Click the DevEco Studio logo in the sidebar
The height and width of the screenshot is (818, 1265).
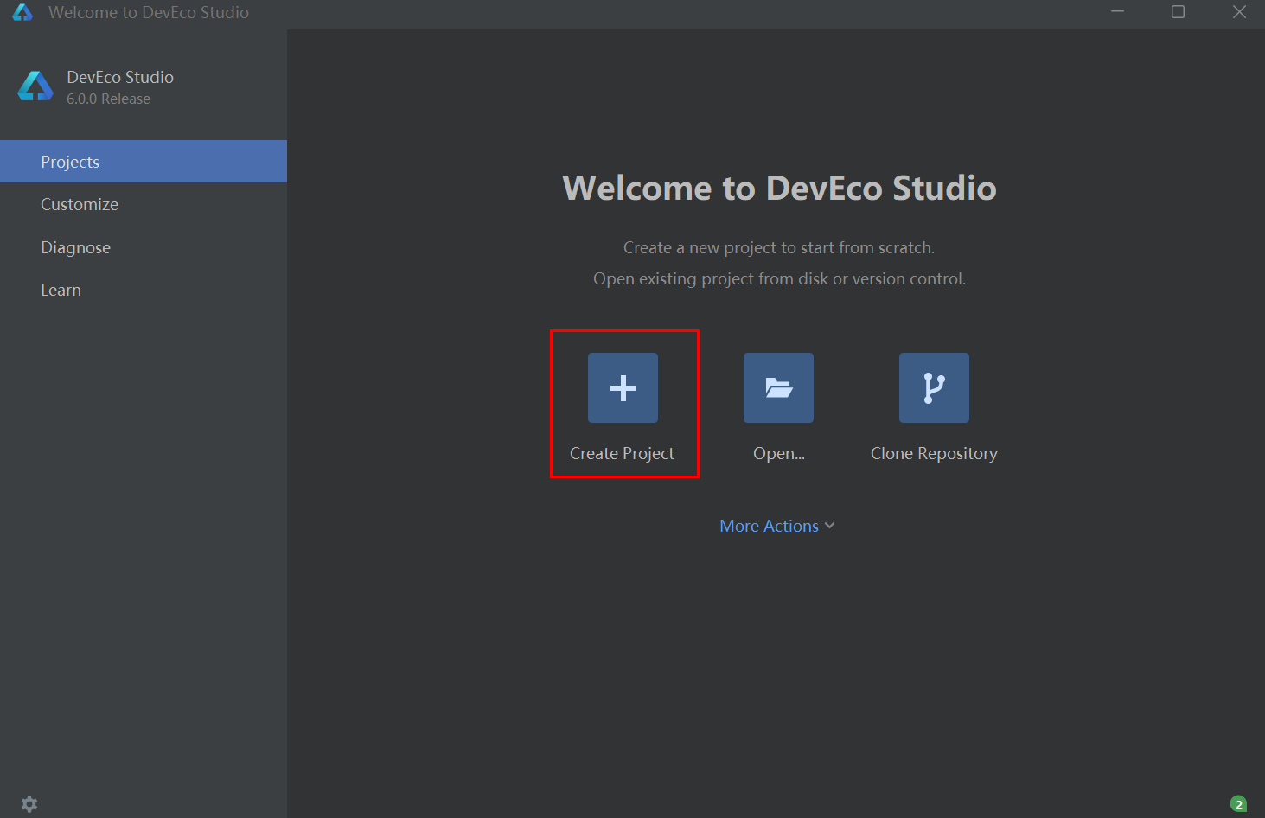pyautogui.click(x=35, y=86)
